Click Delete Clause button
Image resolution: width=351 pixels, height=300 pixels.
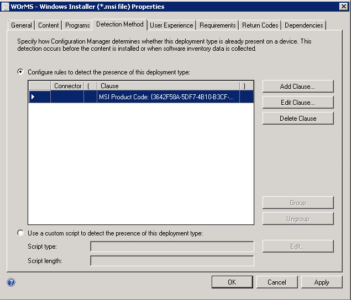tap(298, 119)
